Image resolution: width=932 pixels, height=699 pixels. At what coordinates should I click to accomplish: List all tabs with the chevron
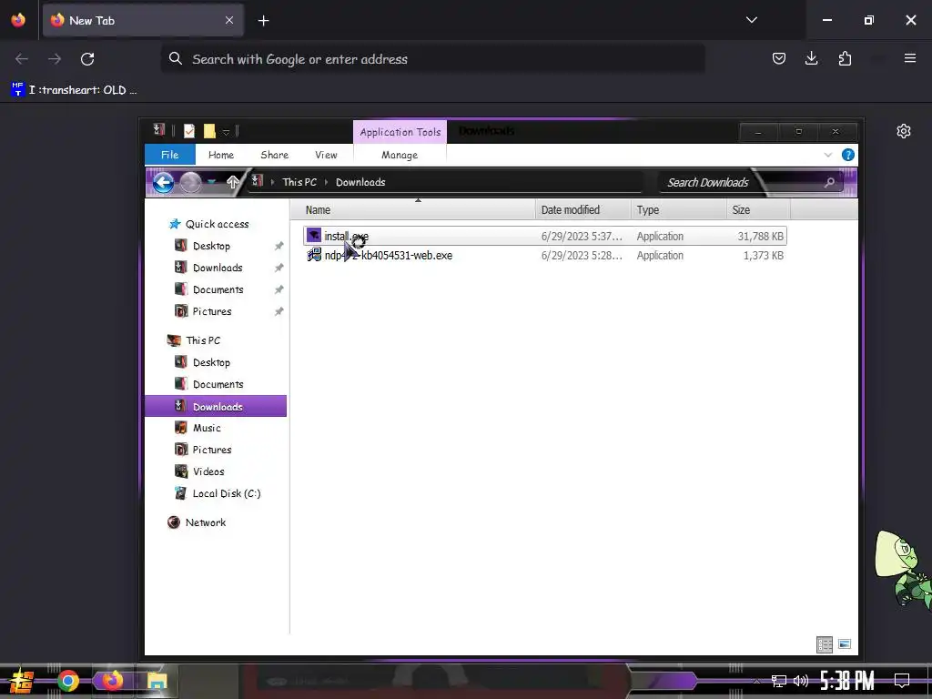coord(751,20)
